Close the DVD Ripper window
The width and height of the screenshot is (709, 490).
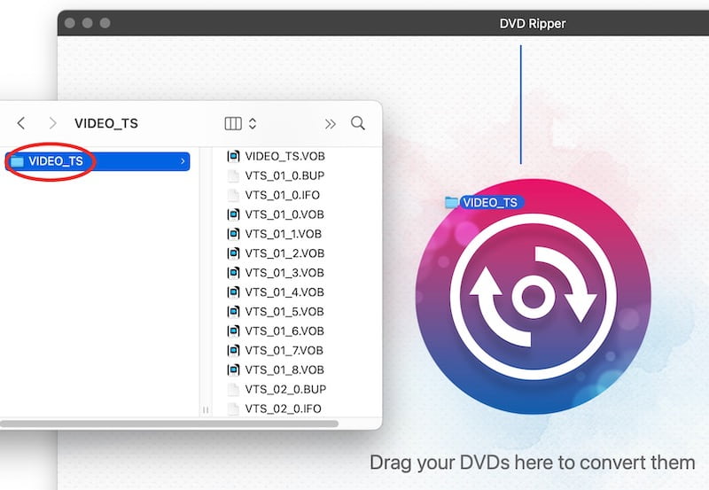click(70, 23)
